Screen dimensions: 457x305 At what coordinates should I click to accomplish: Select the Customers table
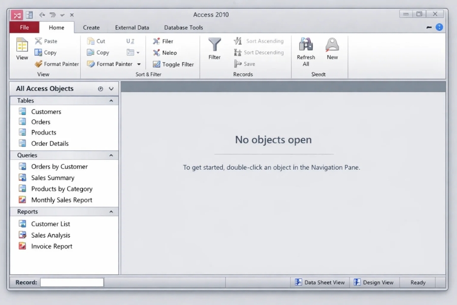pyautogui.click(x=46, y=112)
